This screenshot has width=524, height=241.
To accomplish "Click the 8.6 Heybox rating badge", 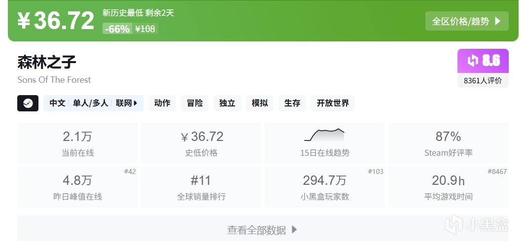I will click(483, 61).
